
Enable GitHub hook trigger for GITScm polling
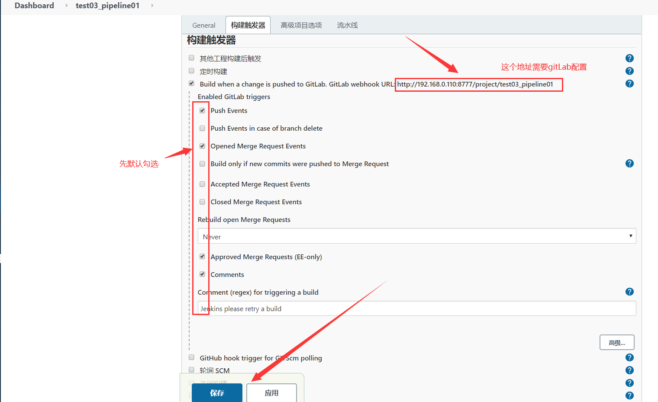click(x=191, y=357)
